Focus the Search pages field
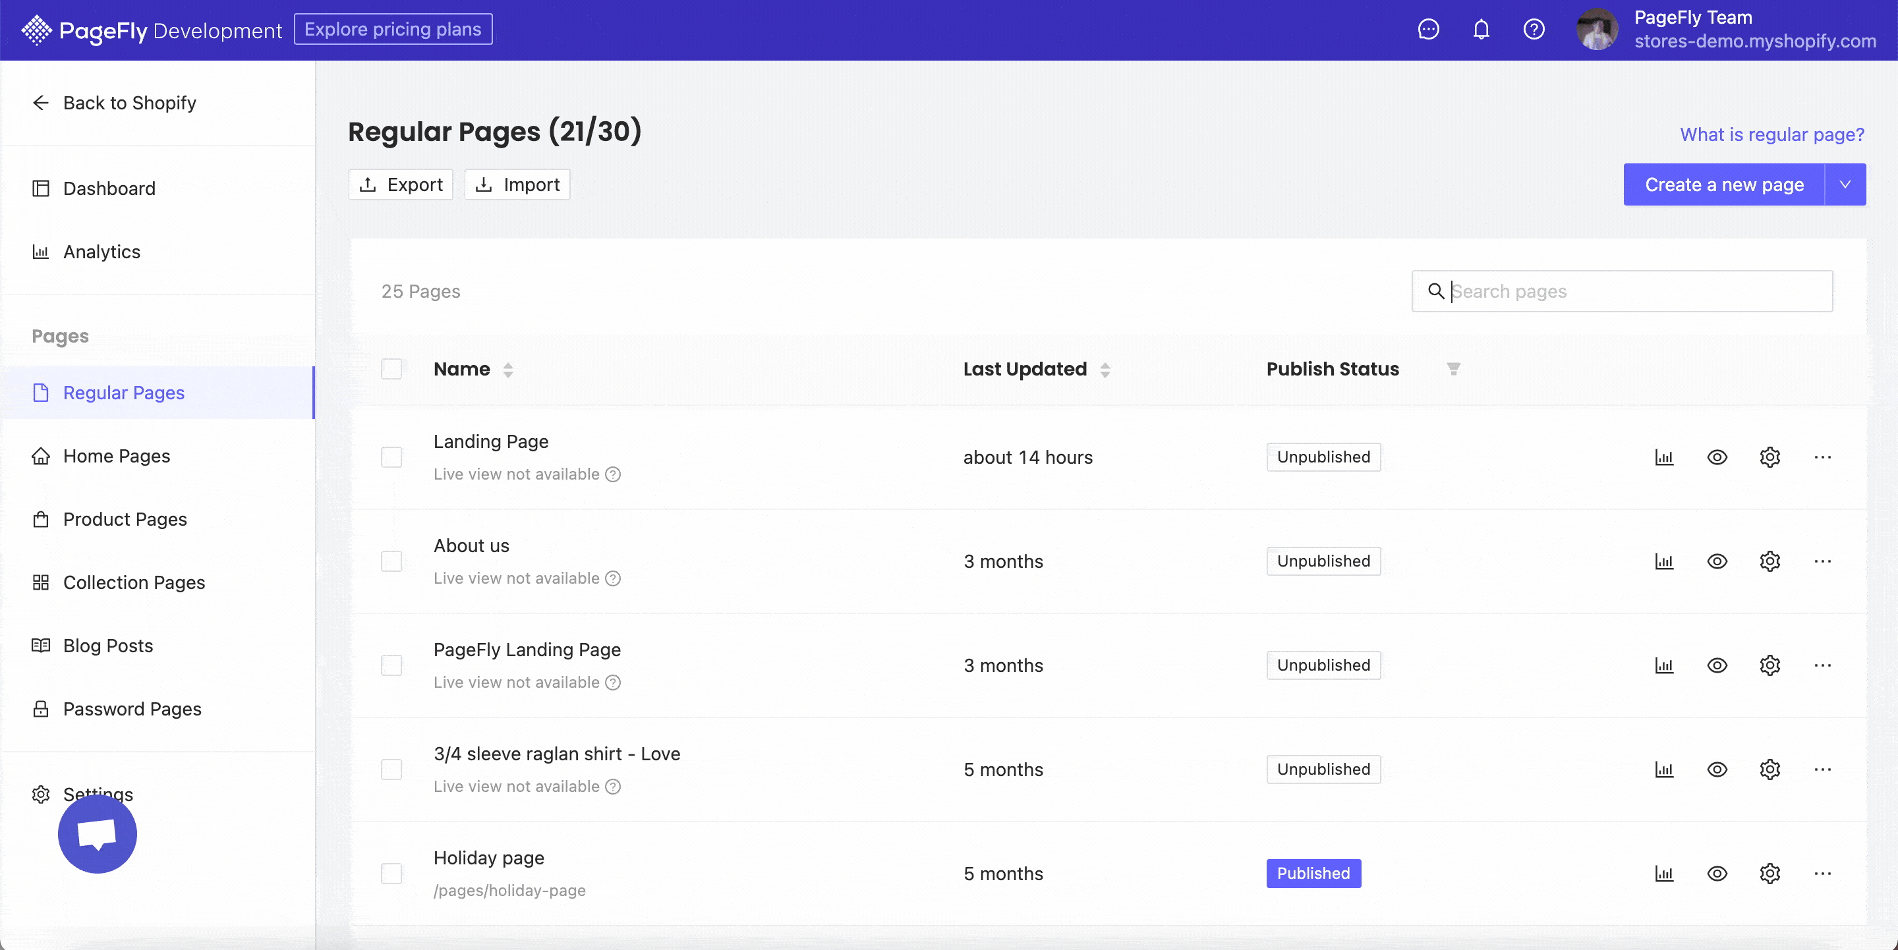 (x=1622, y=291)
